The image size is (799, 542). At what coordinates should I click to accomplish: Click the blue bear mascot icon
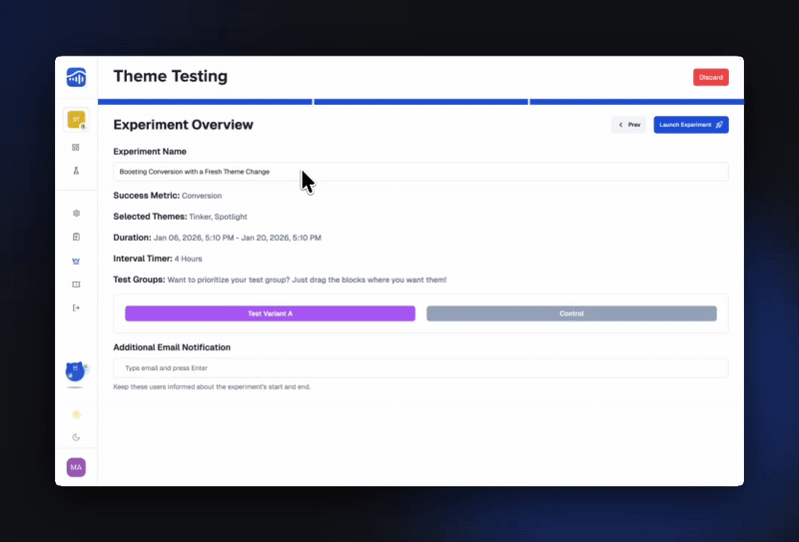75,372
